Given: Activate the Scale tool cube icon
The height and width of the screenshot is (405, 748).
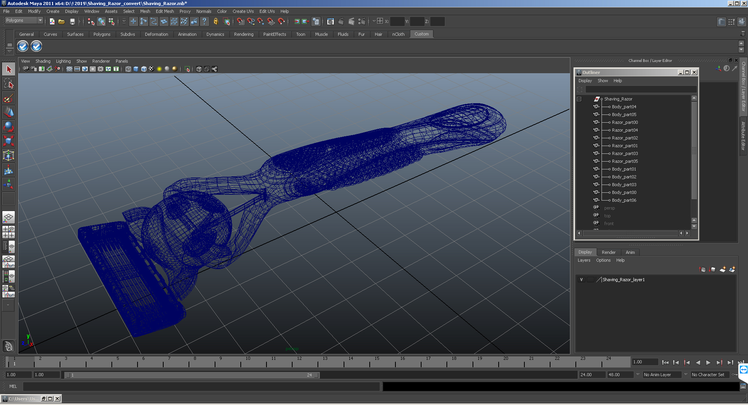Looking at the screenshot, I should pyautogui.click(x=9, y=141).
